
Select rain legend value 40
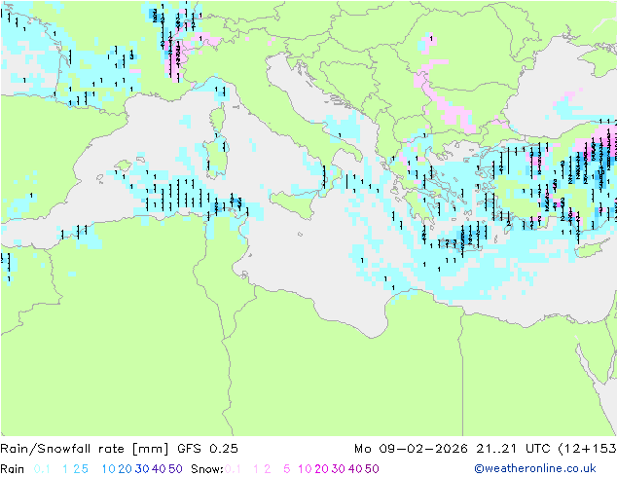(159, 469)
